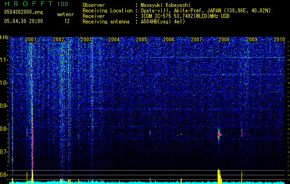This screenshot has height=184, width=290.
Task: Click the 1.1 frequency axis label
Action: click(x=4, y=60)
